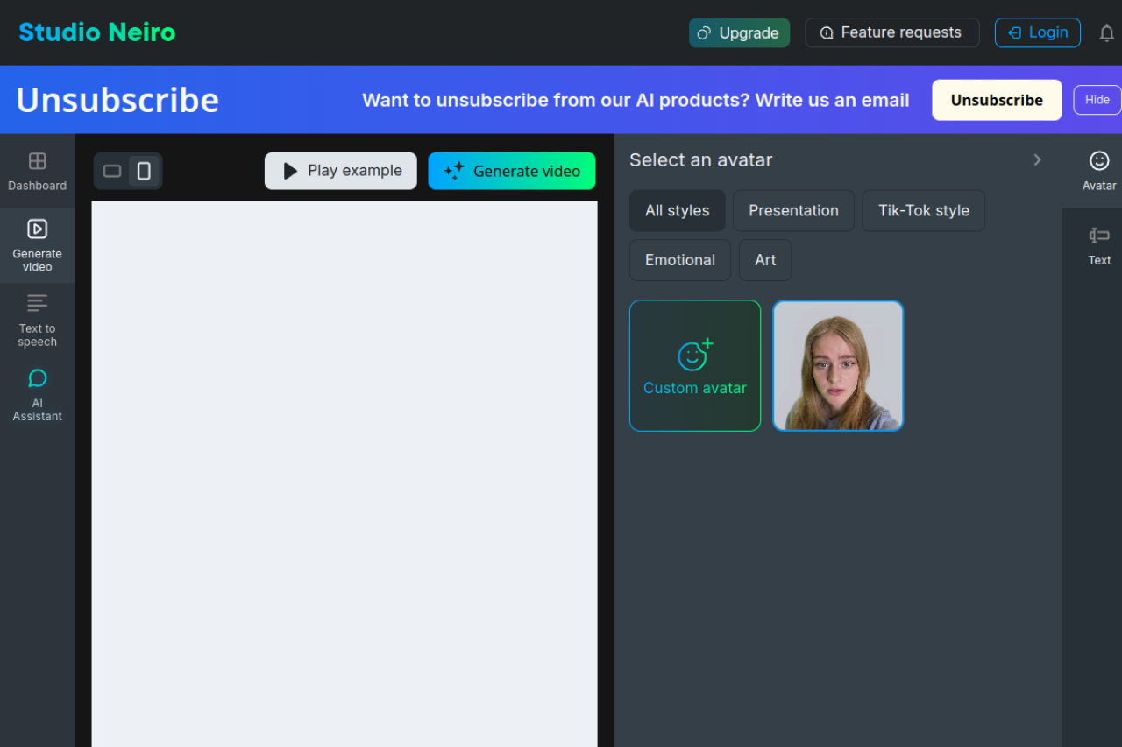Click the Login button
Image resolution: width=1122 pixels, height=747 pixels.
(1037, 32)
